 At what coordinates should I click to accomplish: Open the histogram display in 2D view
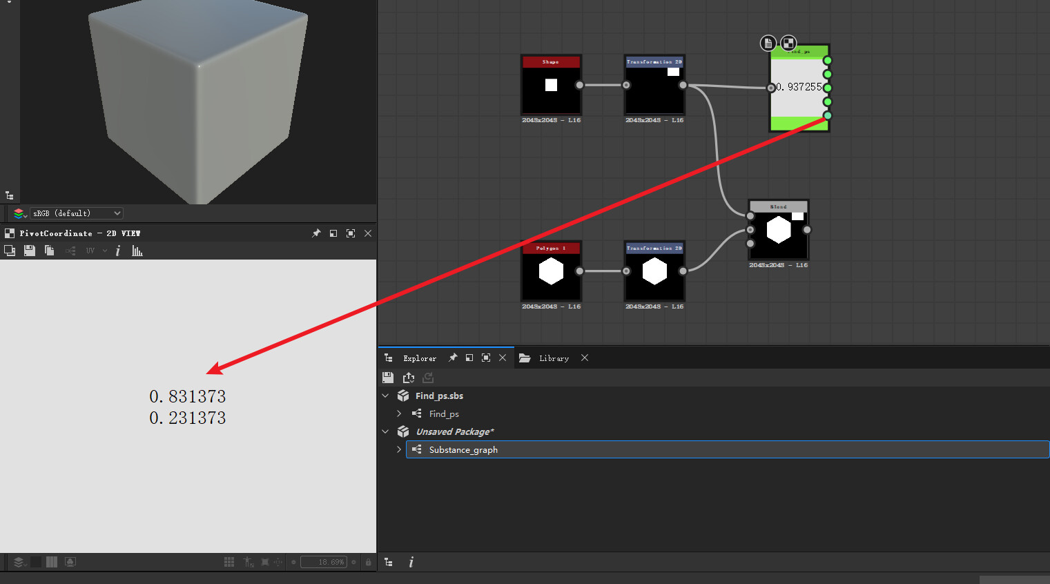click(x=137, y=250)
